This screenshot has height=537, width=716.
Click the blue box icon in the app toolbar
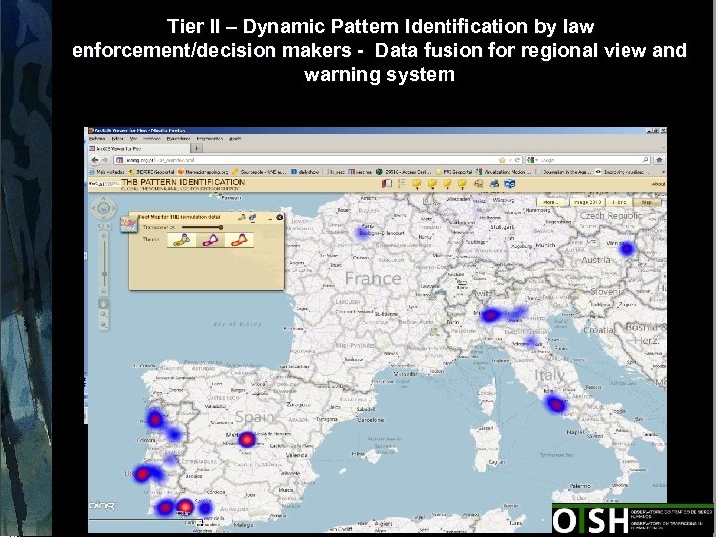(x=510, y=184)
